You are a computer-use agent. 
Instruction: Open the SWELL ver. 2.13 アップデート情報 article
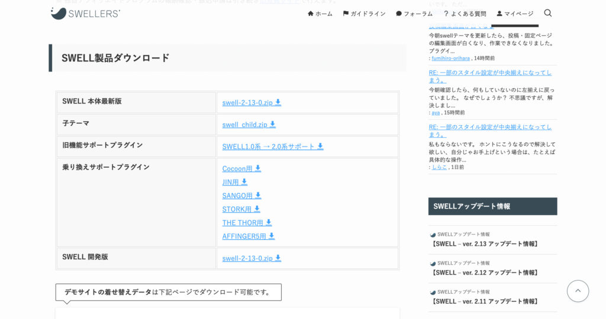click(485, 244)
